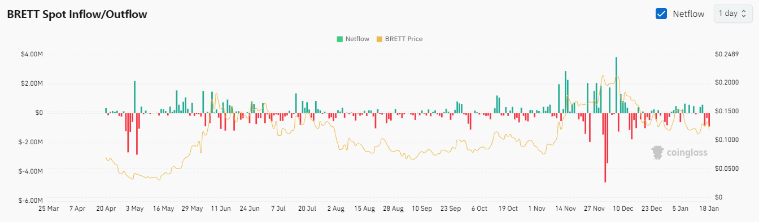The image size is (759, 222).
Task: Click the 20 Apr date label
Action: pyautogui.click(x=106, y=208)
